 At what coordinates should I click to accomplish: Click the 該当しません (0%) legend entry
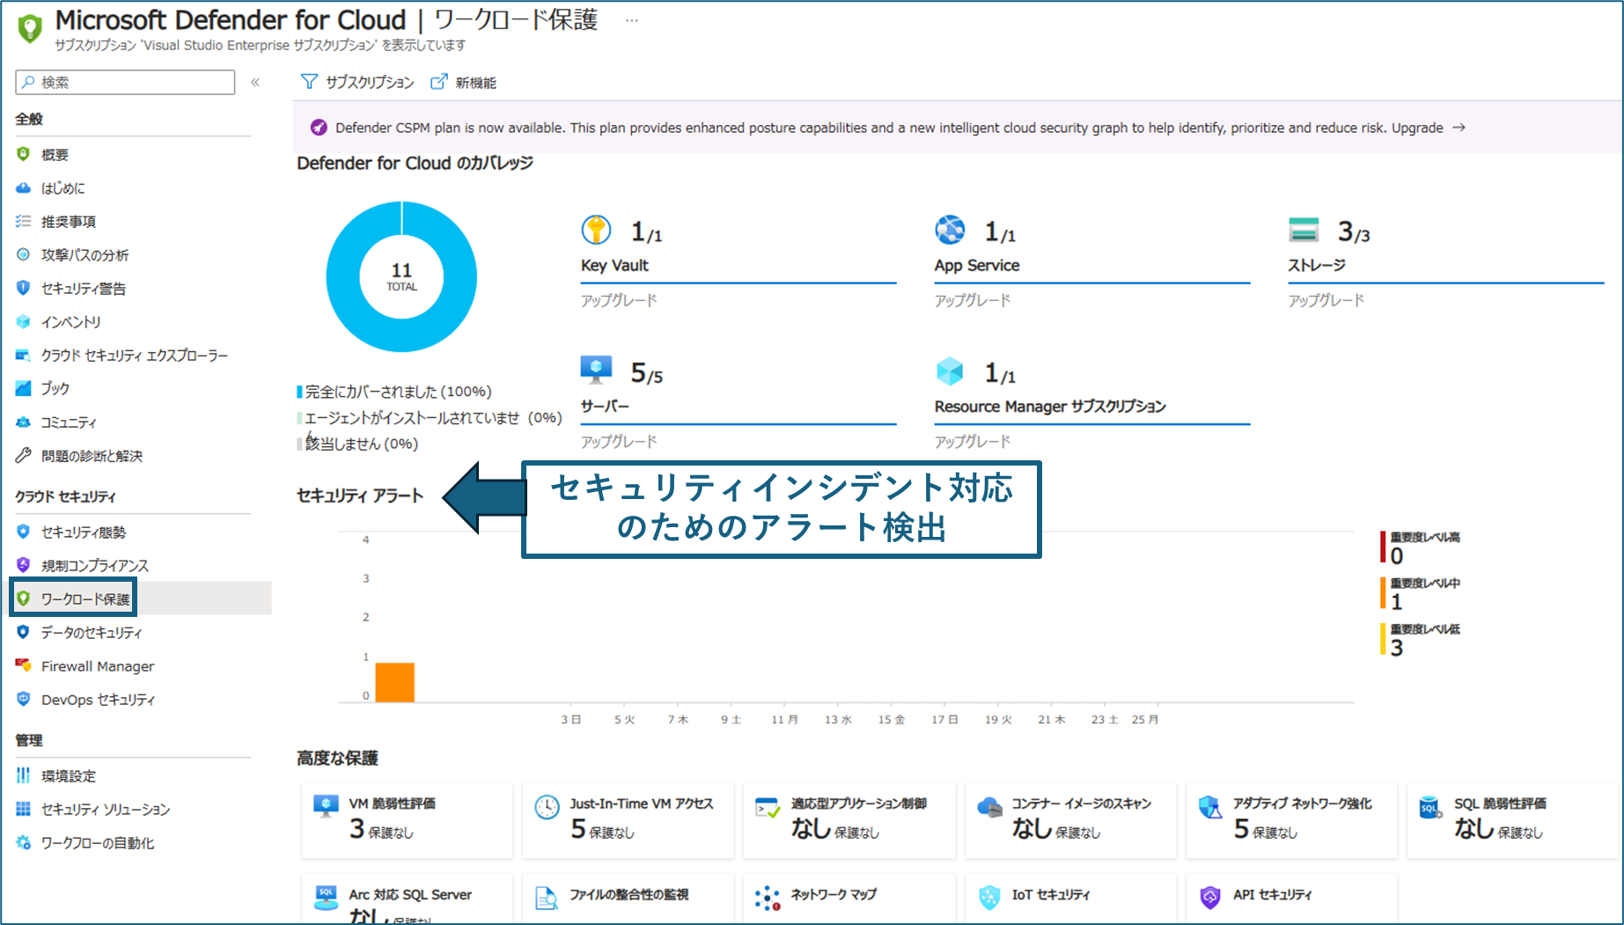point(357,444)
